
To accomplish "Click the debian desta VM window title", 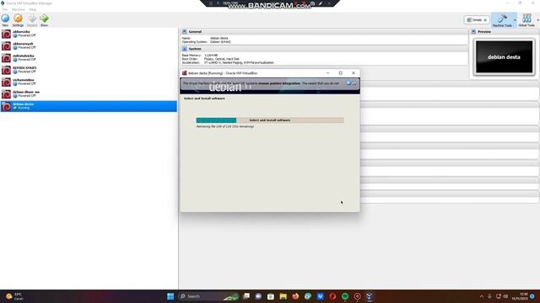I will point(223,73).
